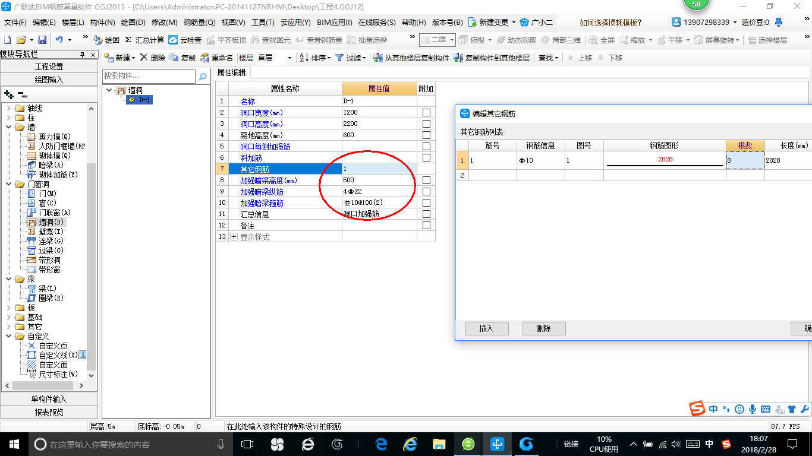Start 云检查 cloud check
The height and width of the screenshot is (456, 812).
coord(185,40)
